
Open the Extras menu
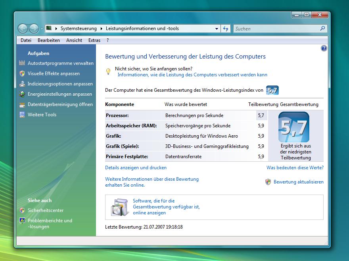pos(94,40)
